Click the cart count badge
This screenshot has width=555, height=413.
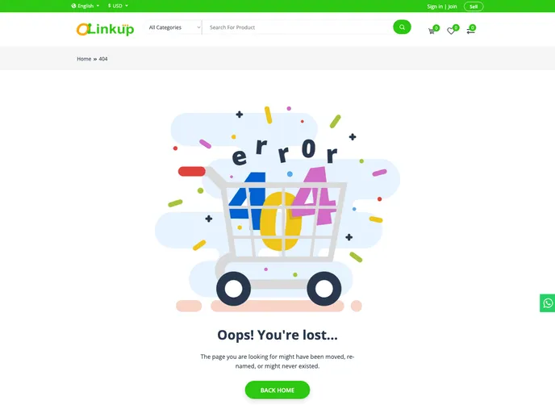click(436, 27)
